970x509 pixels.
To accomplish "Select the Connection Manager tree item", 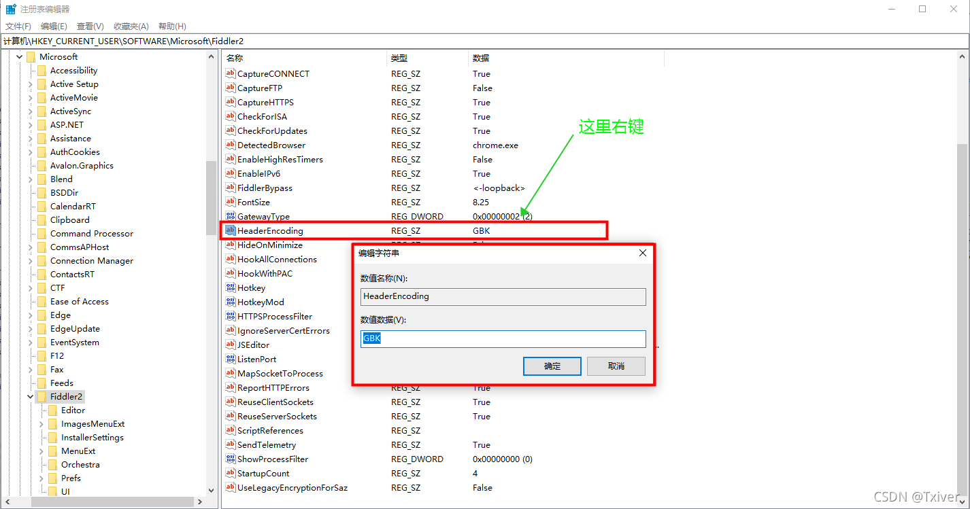I will pyautogui.click(x=92, y=260).
